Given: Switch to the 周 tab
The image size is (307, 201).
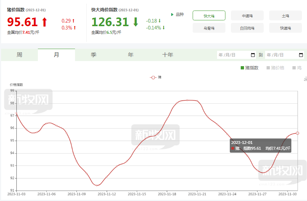Looking at the screenshot, I should [x=19, y=55].
